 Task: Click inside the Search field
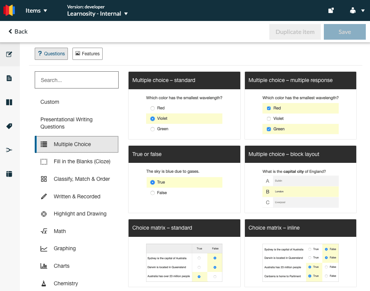click(76, 80)
